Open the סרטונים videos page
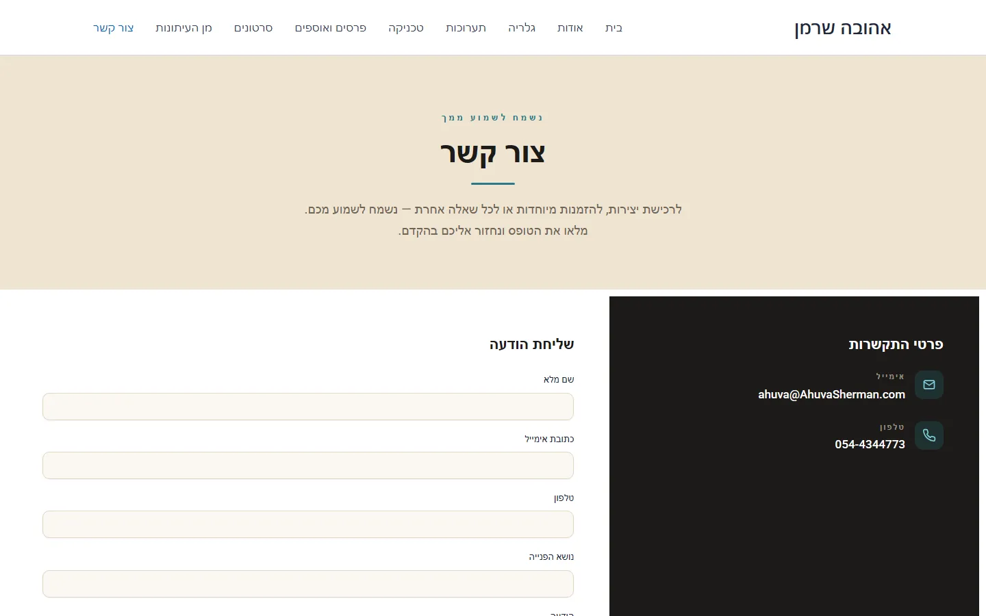986x616 pixels. (x=253, y=28)
